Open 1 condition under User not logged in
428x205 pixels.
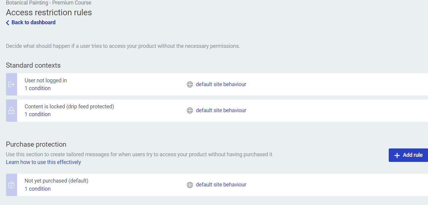pyautogui.click(x=37, y=88)
